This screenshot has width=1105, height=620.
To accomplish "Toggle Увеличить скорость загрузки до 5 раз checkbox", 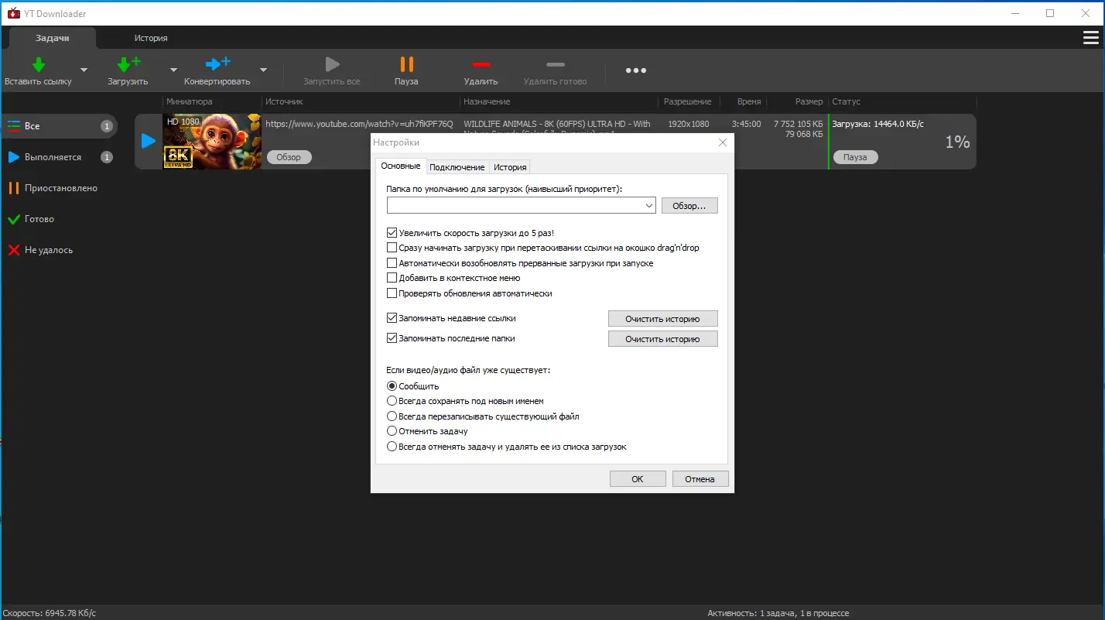I will (392, 232).
